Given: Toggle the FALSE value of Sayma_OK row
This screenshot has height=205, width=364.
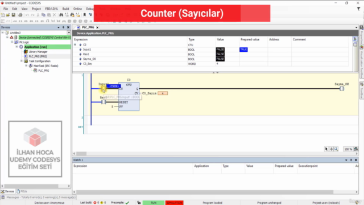Looking at the screenshot, I should pos(220,59).
